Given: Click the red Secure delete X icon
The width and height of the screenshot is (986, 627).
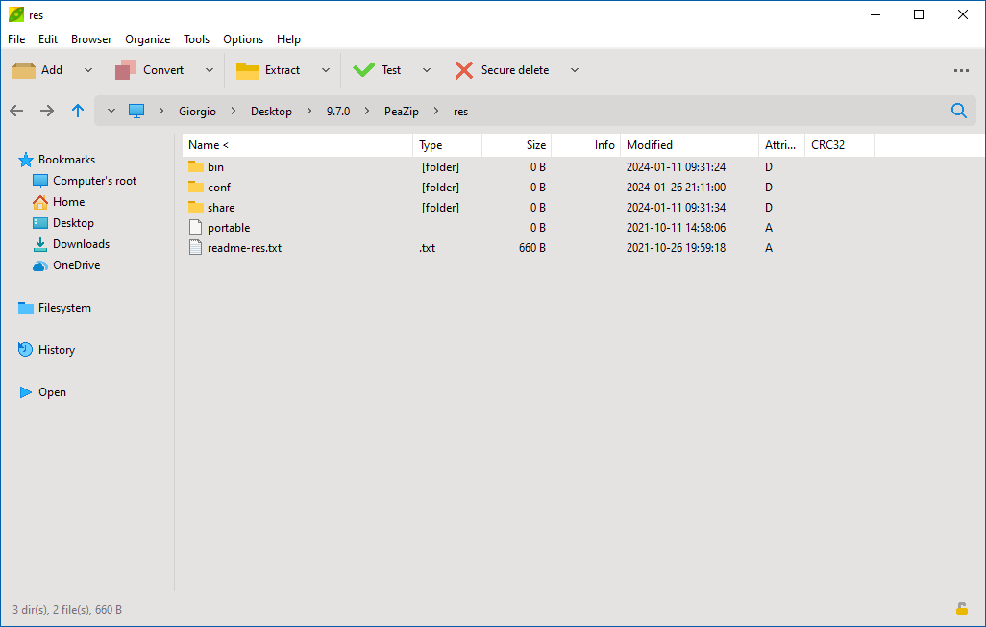Looking at the screenshot, I should (463, 70).
